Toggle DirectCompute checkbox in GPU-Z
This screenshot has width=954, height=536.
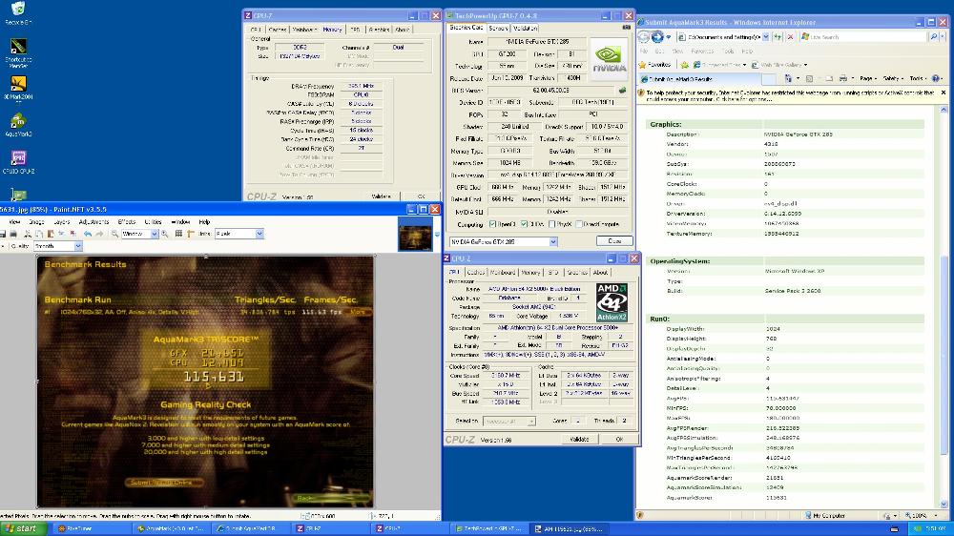(x=579, y=224)
